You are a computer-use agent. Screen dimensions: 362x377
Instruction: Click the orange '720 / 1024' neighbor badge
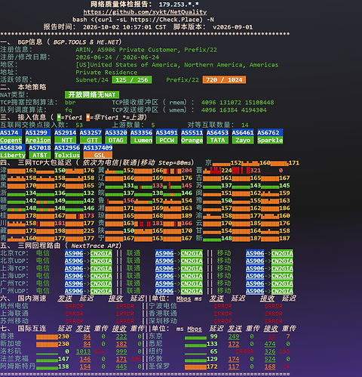click(224, 80)
